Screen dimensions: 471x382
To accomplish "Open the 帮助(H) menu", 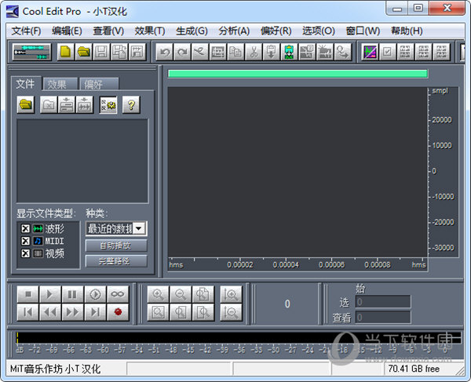I will point(407,31).
